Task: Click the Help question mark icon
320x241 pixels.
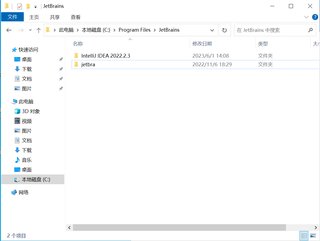Action: (x=315, y=17)
